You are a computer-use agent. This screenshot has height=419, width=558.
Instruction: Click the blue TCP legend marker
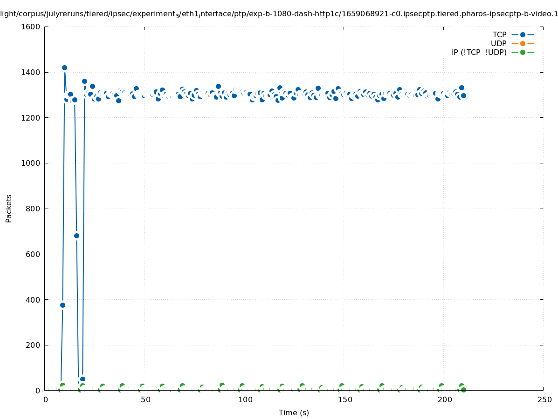(x=523, y=34)
